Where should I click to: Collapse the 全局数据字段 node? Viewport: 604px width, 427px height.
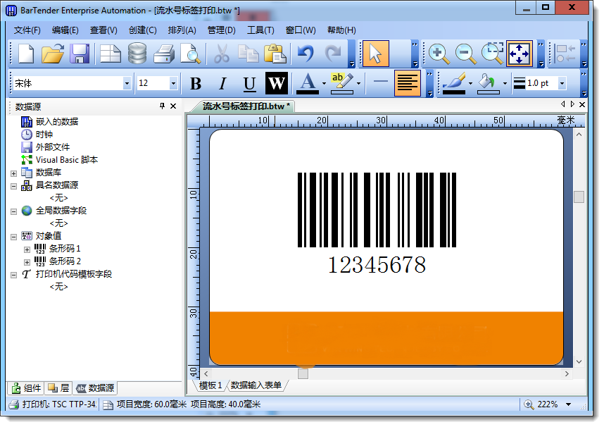(x=13, y=212)
